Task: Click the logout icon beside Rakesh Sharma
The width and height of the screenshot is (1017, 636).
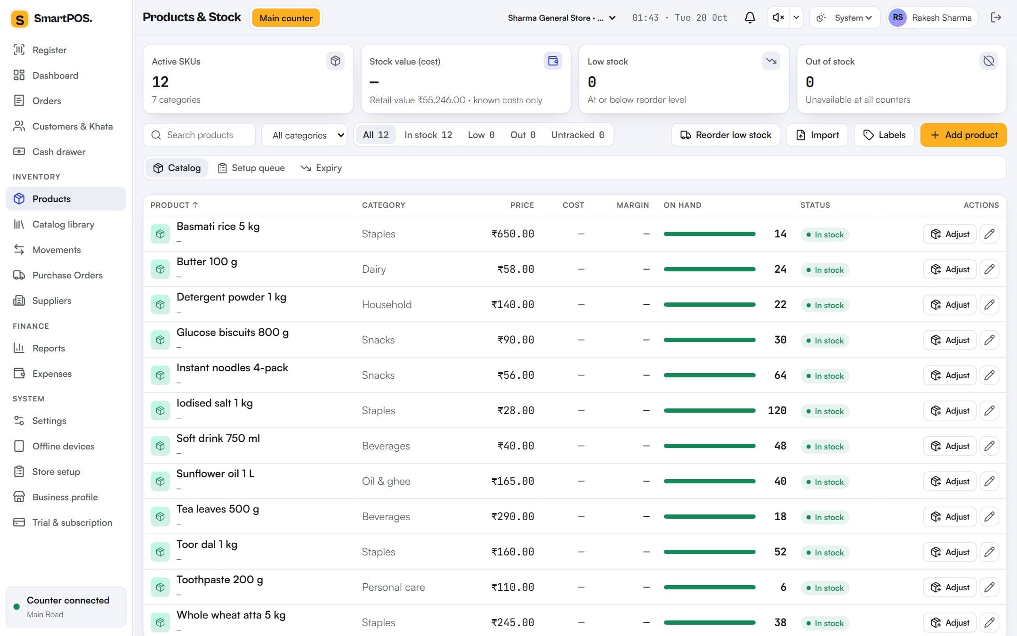Action: 996,18
